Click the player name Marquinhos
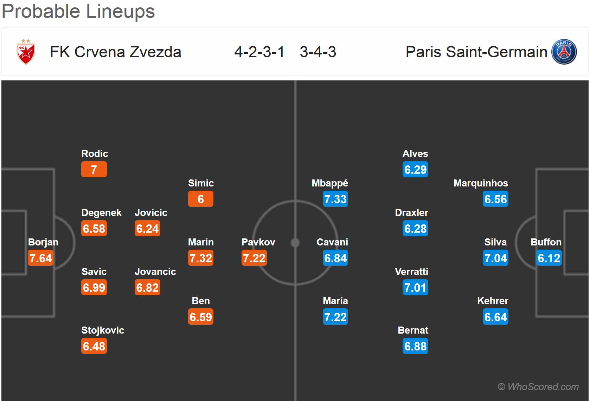Image resolution: width=590 pixels, height=401 pixels. 481,183
